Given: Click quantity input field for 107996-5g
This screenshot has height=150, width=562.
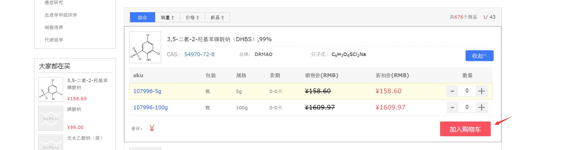Looking at the screenshot, I should (x=467, y=91).
